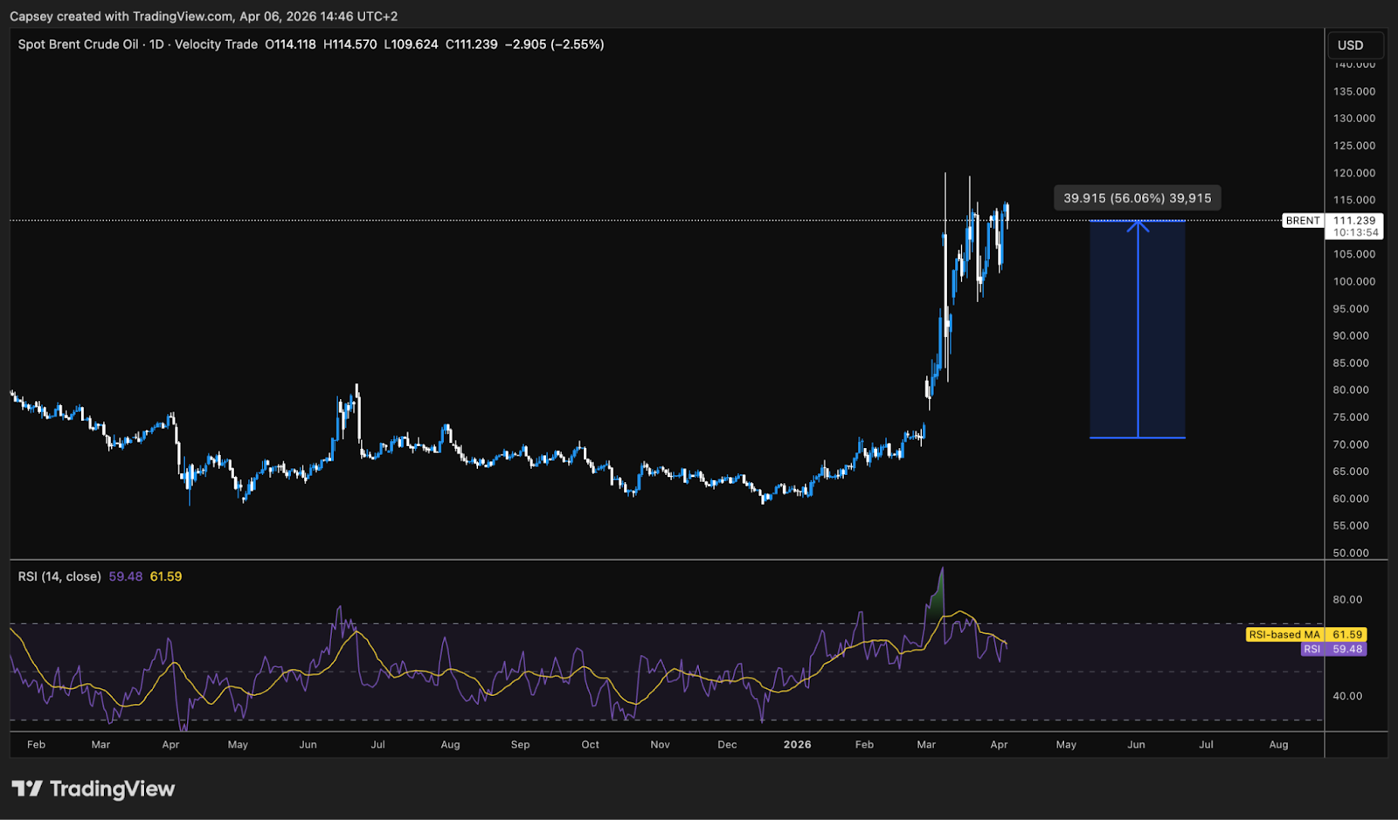Click the yellow RSI-based MA tag
Image resolution: width=1398 pixels, height=820 pixels.
pyautogui.click(x=1284, y=635)
